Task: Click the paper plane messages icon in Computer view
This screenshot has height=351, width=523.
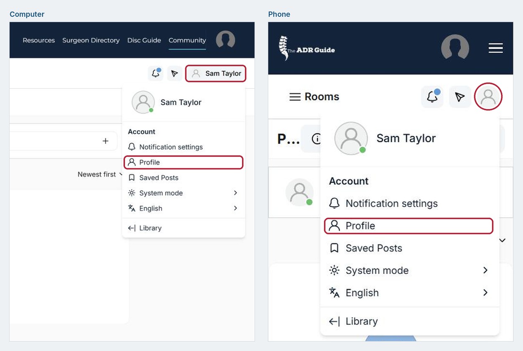Action: [175, 73]
